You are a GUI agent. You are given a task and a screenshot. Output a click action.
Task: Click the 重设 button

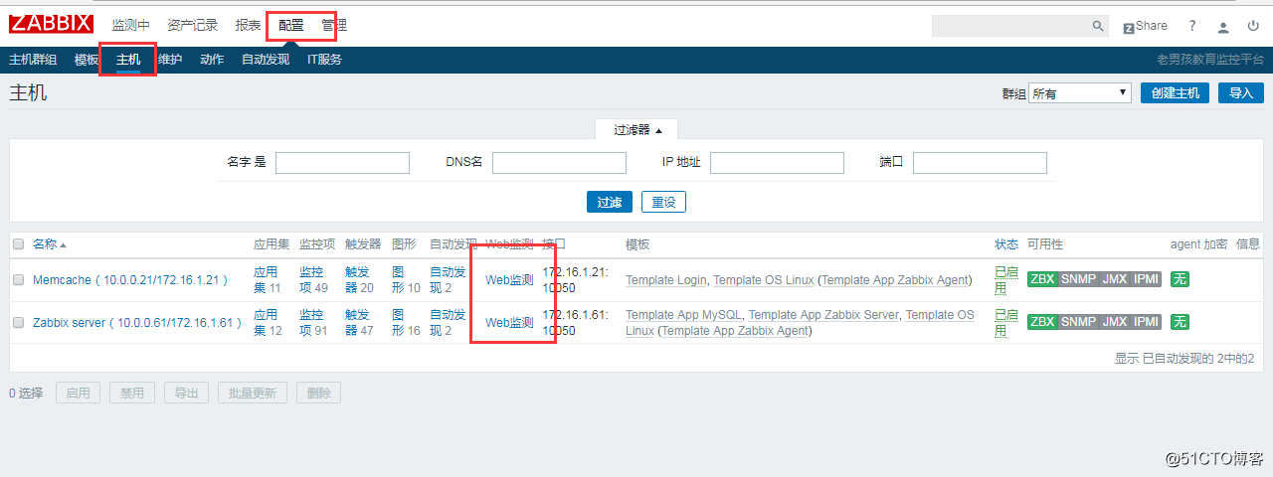pyautogui.click(x=663, y=202)
